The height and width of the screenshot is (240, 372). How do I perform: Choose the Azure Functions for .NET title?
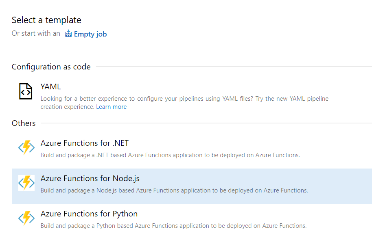[x=85, y=143]
